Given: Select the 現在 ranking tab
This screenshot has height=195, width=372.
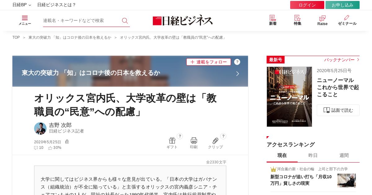Looking at the screenshot, I should (x=282, y=155).
